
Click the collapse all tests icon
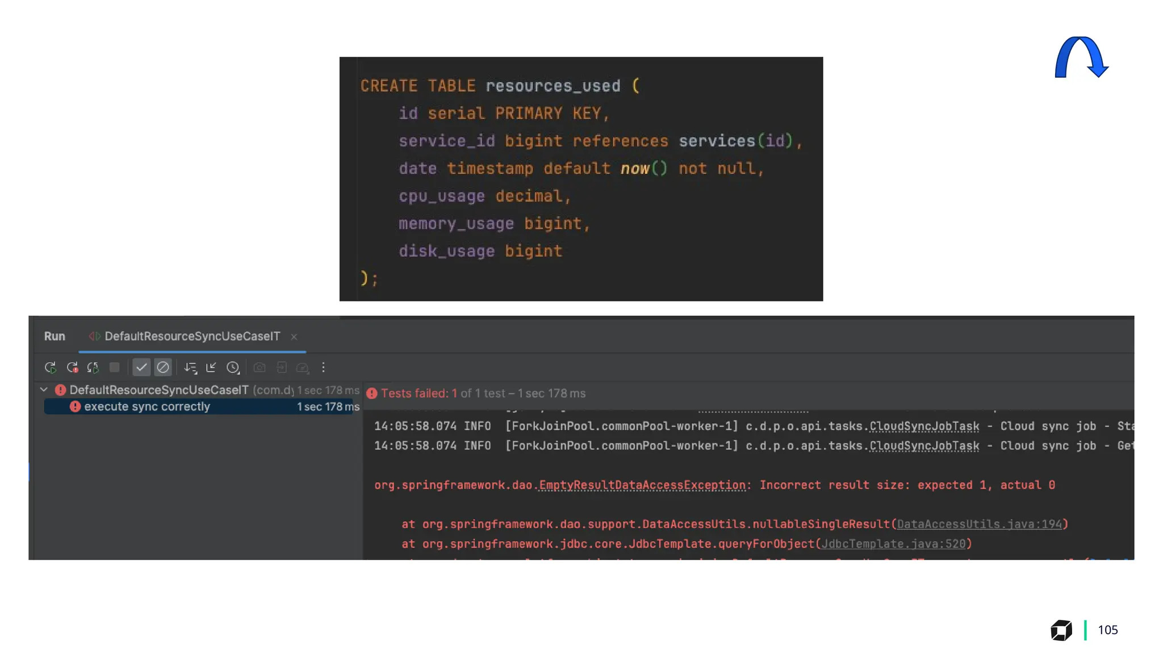211,367
